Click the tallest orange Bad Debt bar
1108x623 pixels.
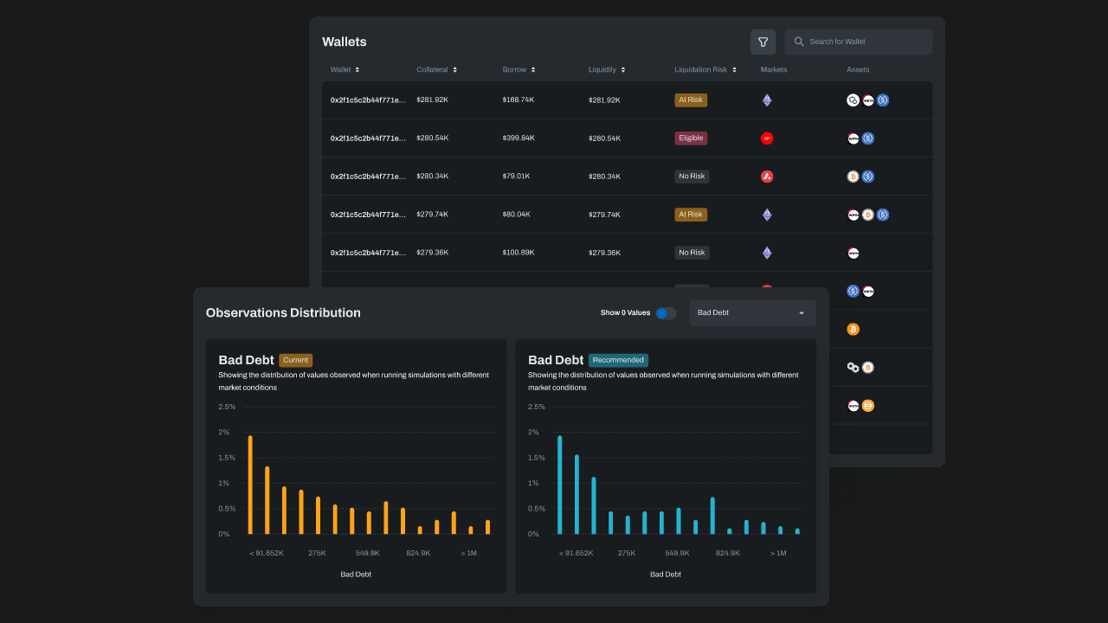(250, 485)
